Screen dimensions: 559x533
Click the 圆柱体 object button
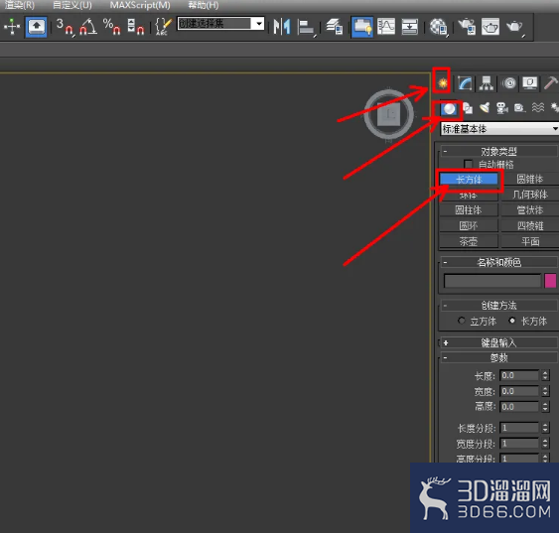[x=469, y=210]
